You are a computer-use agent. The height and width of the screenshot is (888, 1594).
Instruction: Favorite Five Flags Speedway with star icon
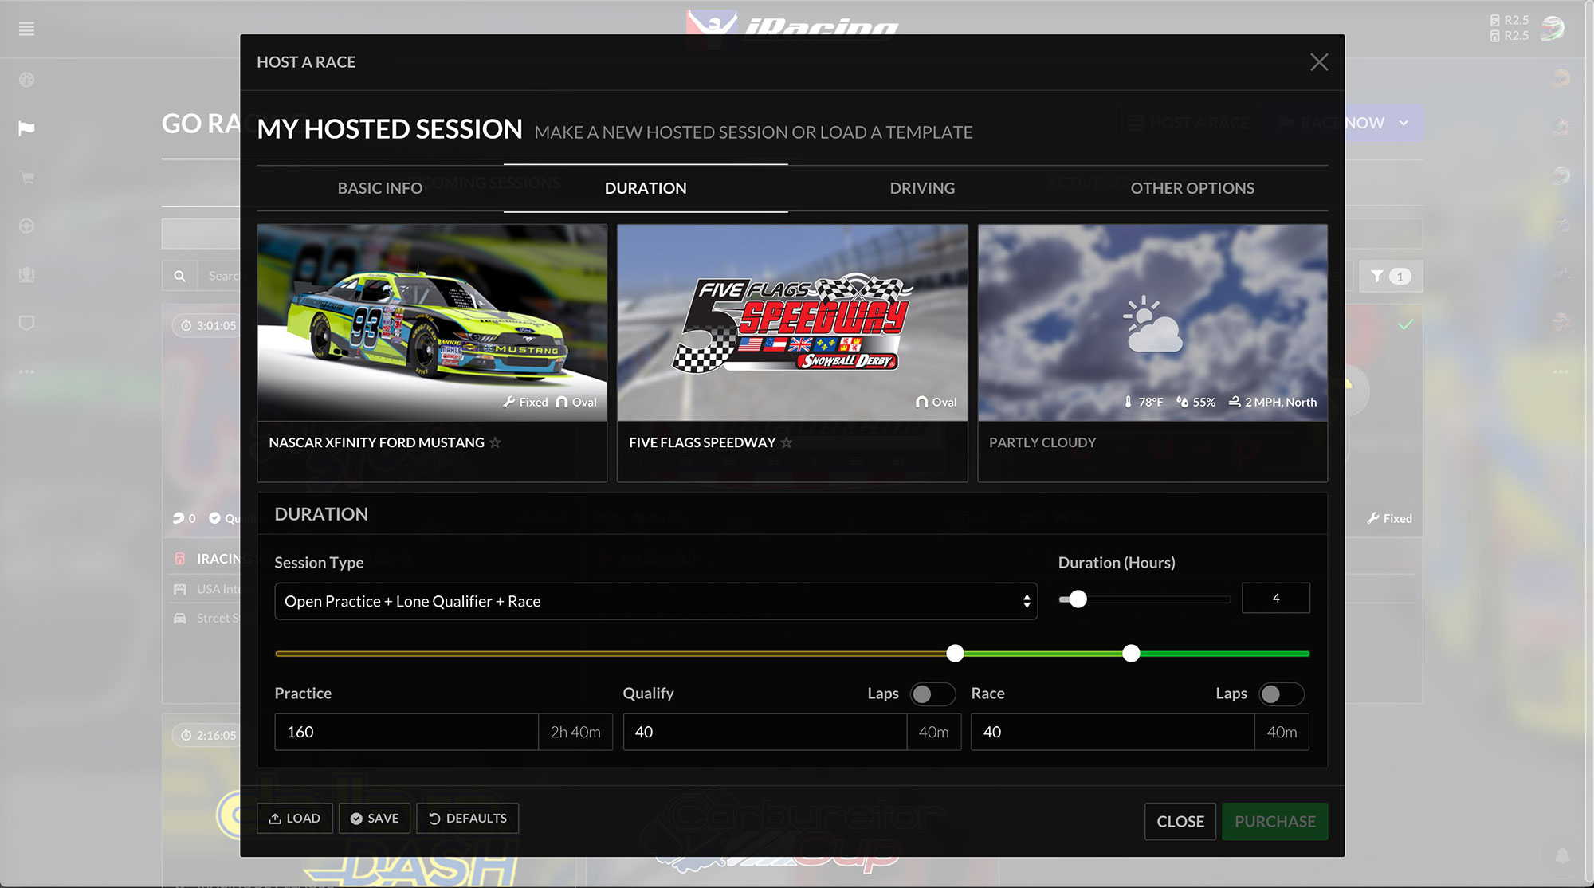[x=787, y=442]
